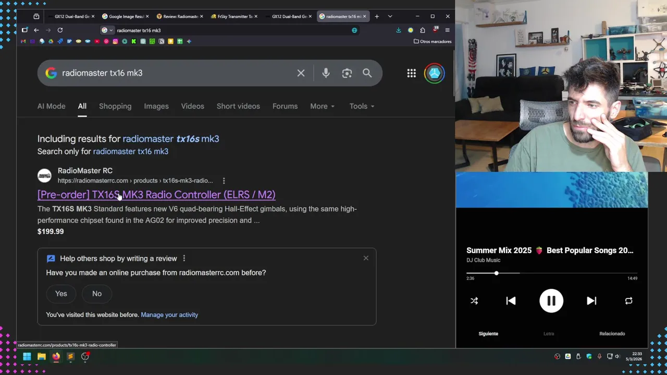Open the Instagram bookmark icon
Screen dimensions: 667x375
coord(115,41)
